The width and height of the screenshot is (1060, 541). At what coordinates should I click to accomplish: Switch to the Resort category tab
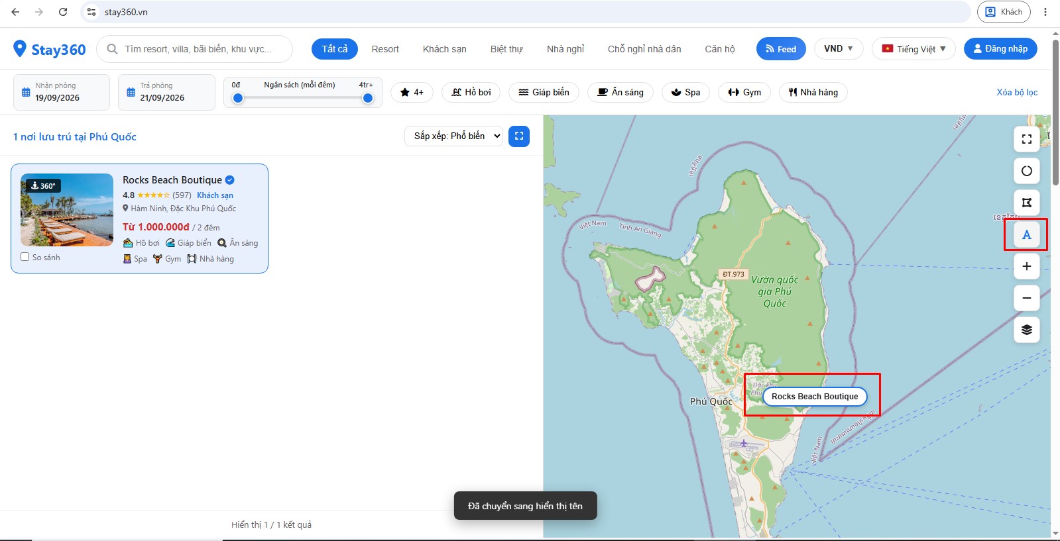[385, 49]
